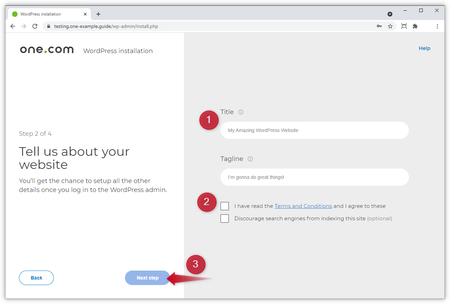The width and height of the screenshot is (450, 304).
Task: Click the browser forward arrow
Action: point(24,26)
